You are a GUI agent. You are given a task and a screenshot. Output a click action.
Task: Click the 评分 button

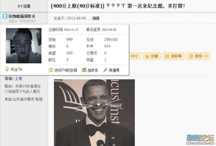pos(135,56)
